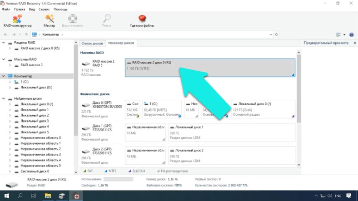The height and width of the screenshot is (201, 358).
Task: Click the Восстановить toolbar button
Action: (x=73, y=21)
